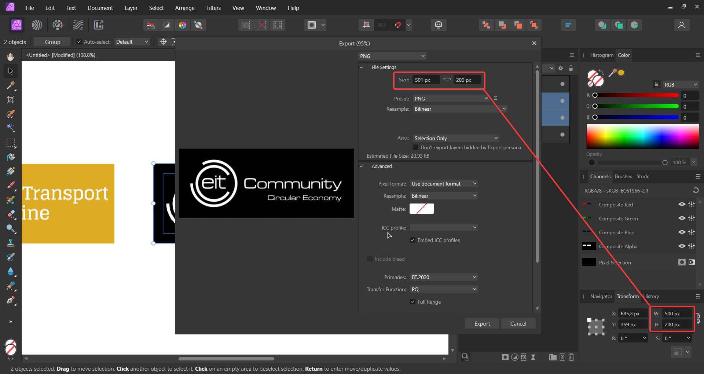Switch to Export persona icon

click(99, 25)
